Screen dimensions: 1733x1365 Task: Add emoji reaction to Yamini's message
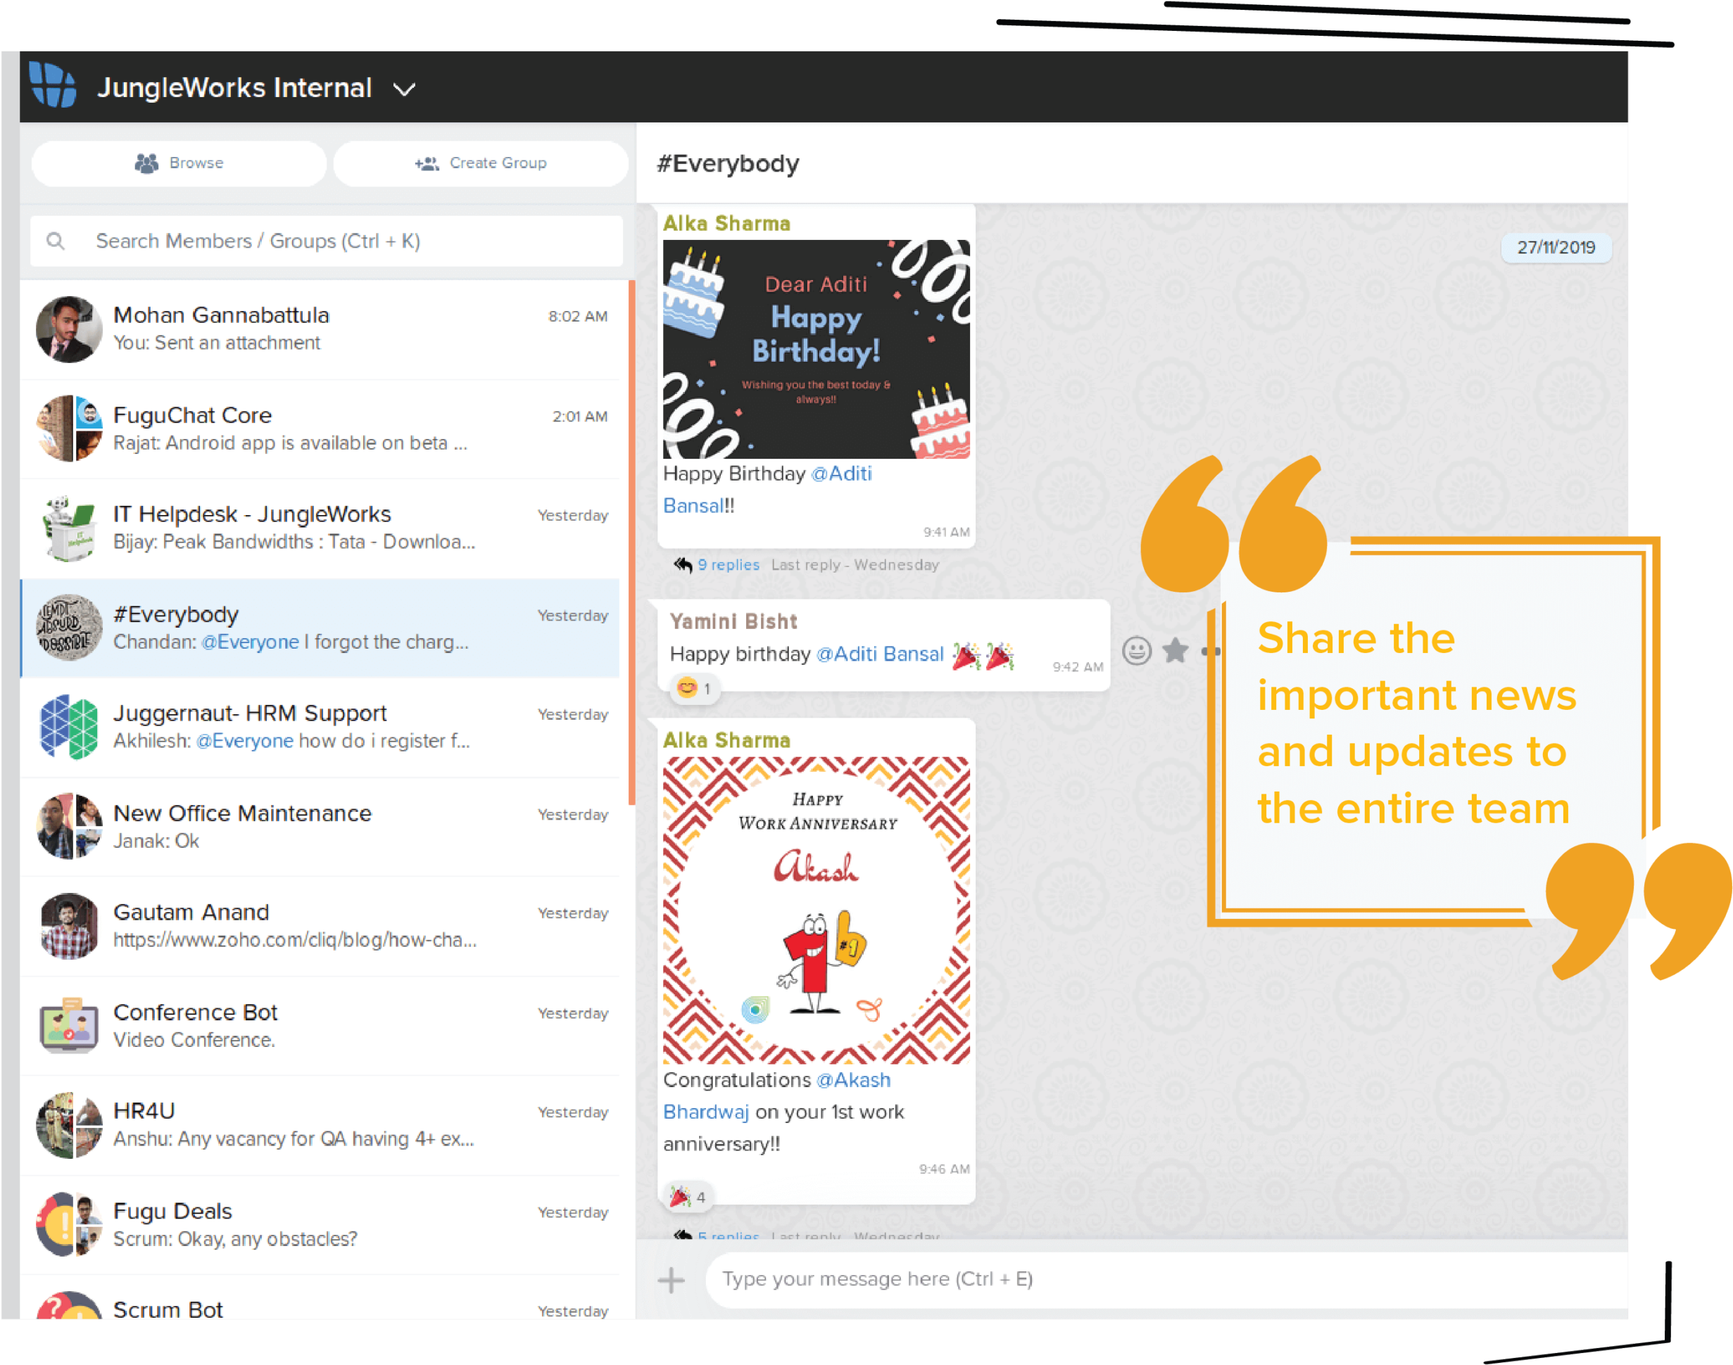tap(1137, 651)
